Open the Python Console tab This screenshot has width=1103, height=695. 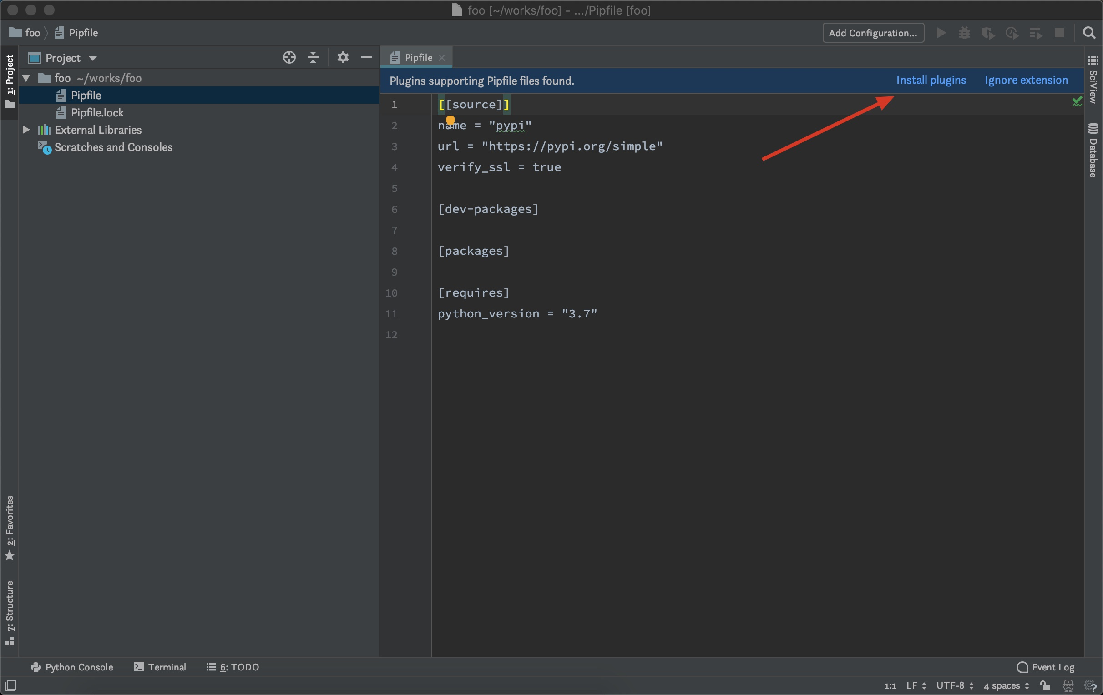72,667
